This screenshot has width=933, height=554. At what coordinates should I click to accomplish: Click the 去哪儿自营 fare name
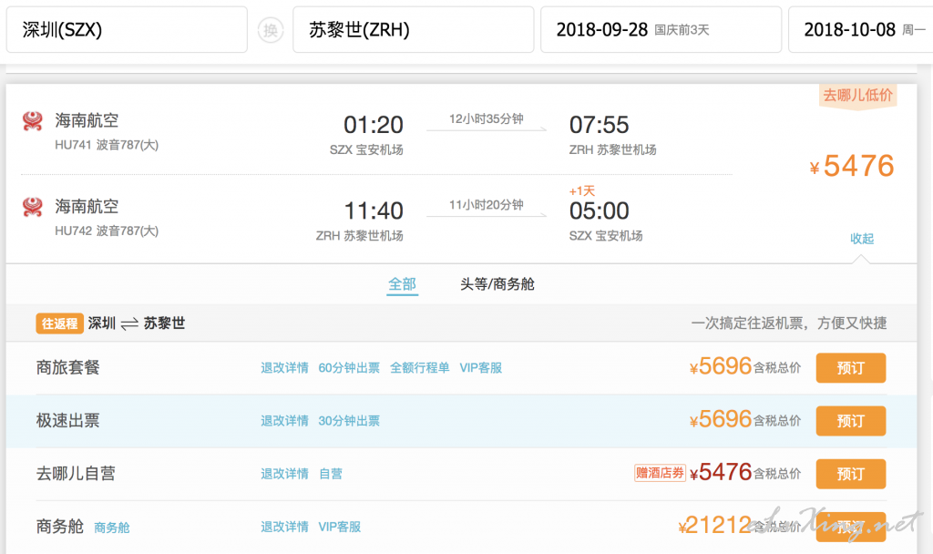pyautogui.click(x=76, y=474)
